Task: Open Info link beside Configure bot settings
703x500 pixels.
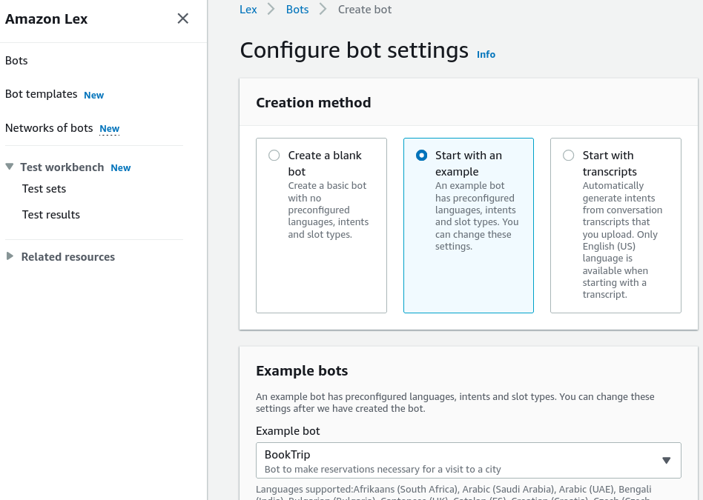Action: [x=486, y=54]
